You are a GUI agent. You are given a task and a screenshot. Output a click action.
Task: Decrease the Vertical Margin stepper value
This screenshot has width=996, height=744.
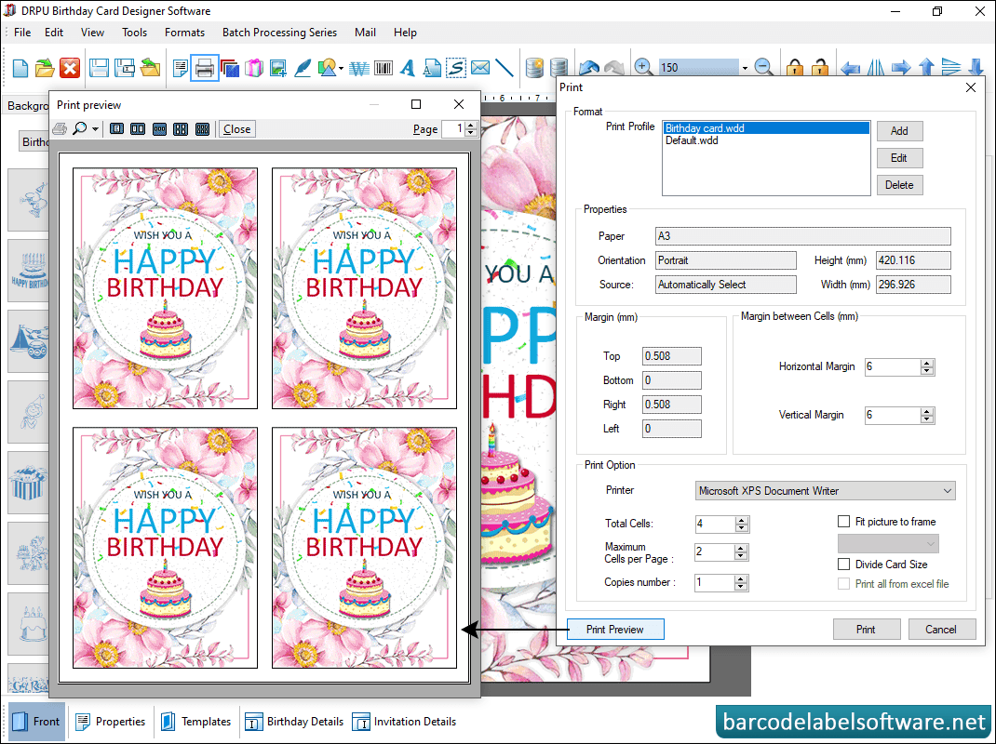(x=927, y=419)
